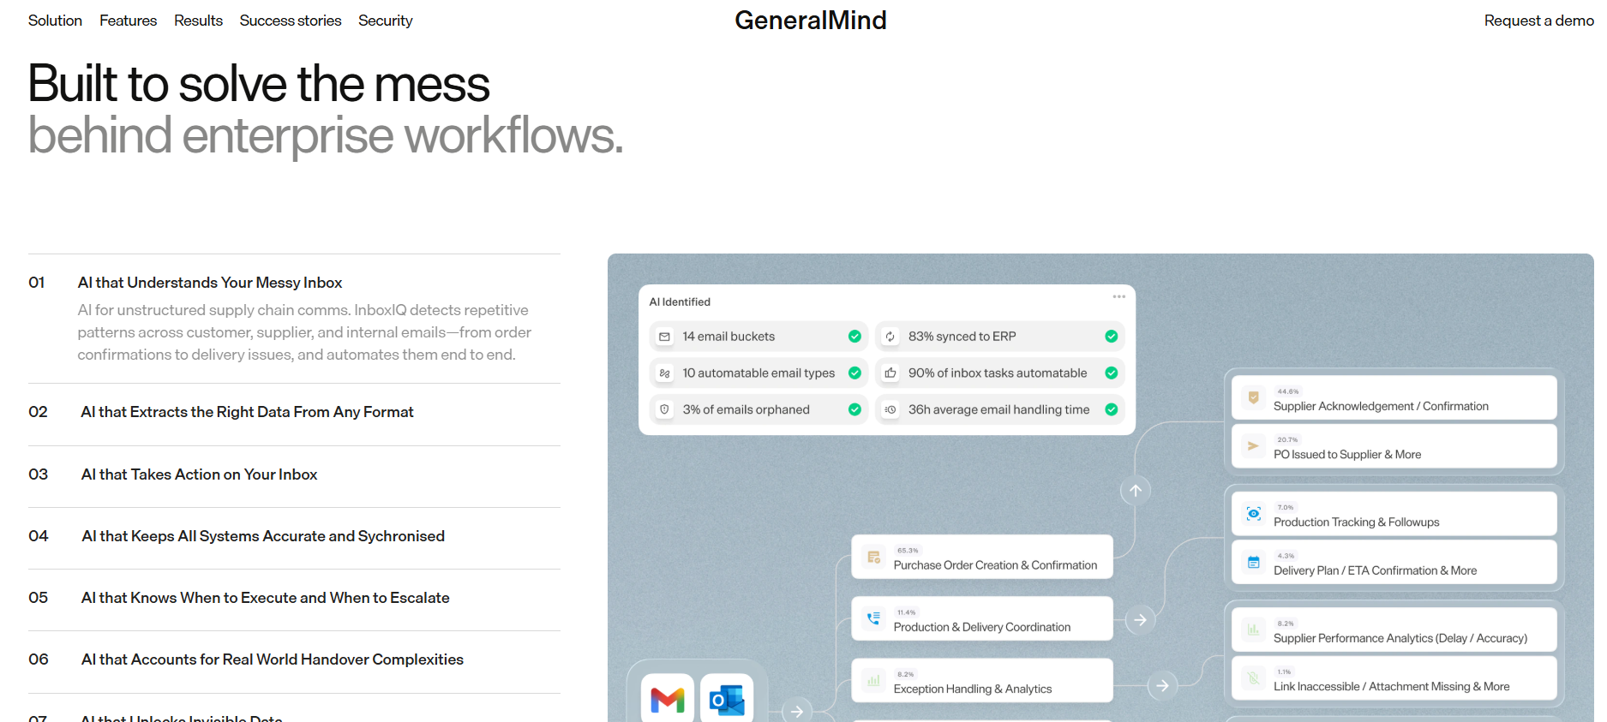Expand 'AI that Takes Action on Your Inbox'
The height and width of the screenshot is (722, 1607).
click(x=199, y=474)
